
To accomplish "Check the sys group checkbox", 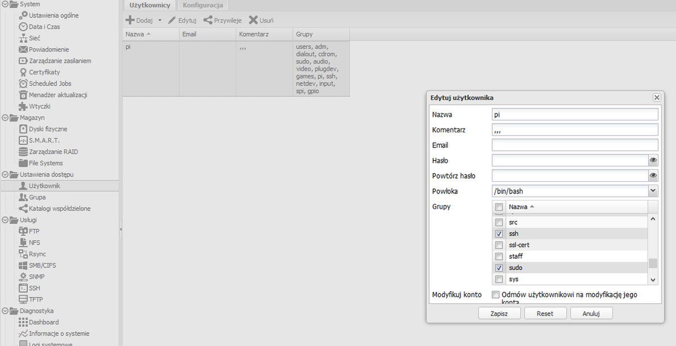I will (499, 279).
